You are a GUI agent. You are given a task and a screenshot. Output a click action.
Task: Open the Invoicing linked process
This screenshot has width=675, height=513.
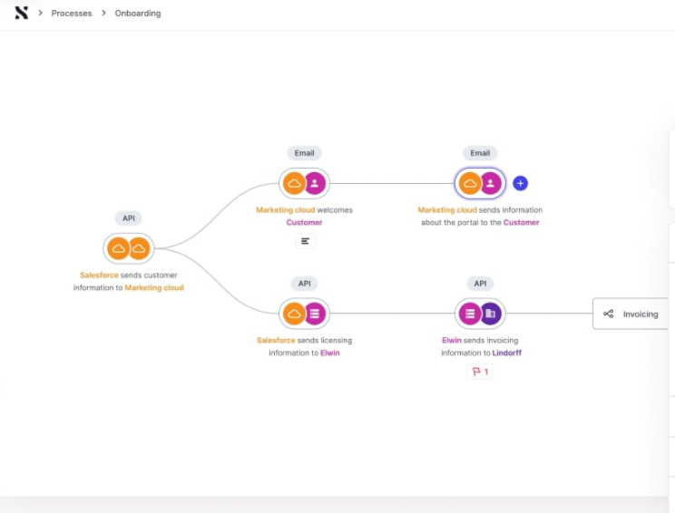pos(631,314)
